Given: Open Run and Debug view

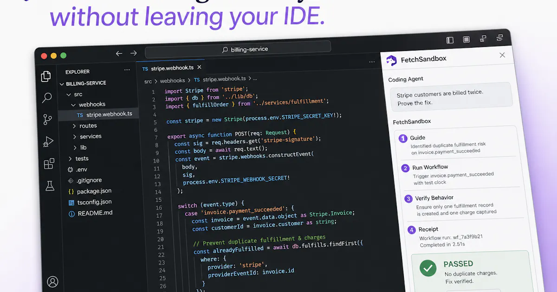Looking at the screenshot, I should [48, 142].
